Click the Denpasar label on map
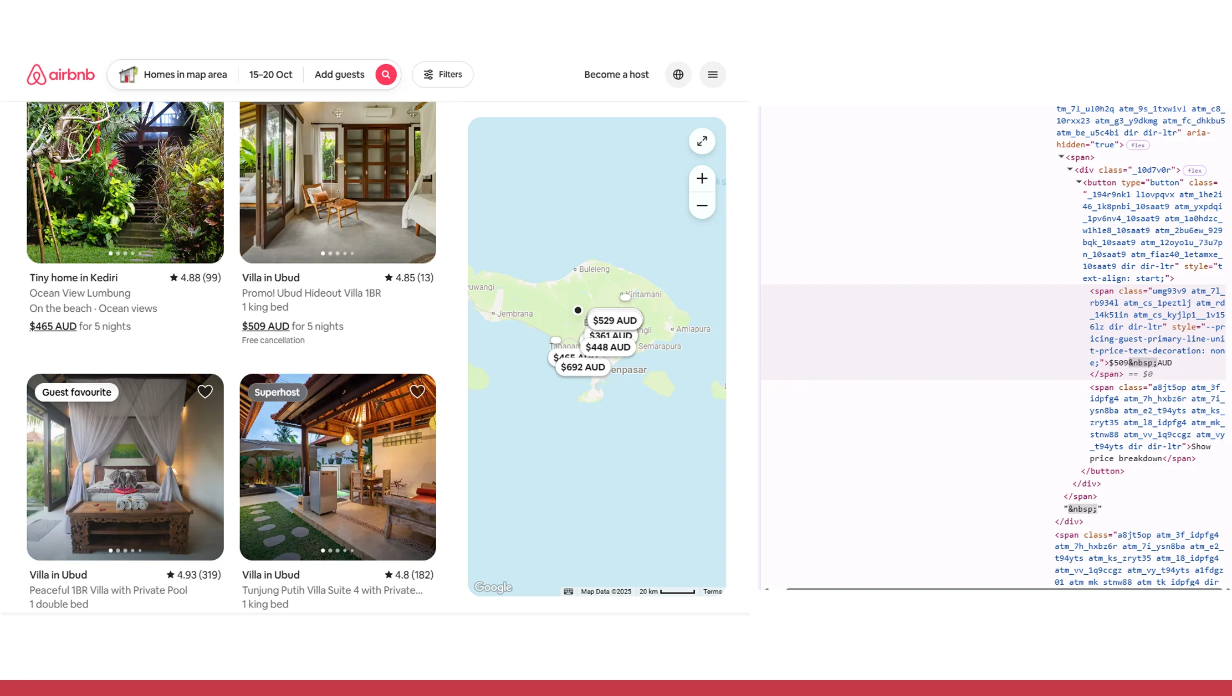Image resolution: width=1232 pixels, height=696 pixels. pos(628,370)
